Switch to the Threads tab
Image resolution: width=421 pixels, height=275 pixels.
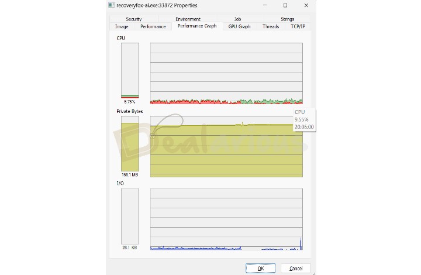click(x=271, y=26)
